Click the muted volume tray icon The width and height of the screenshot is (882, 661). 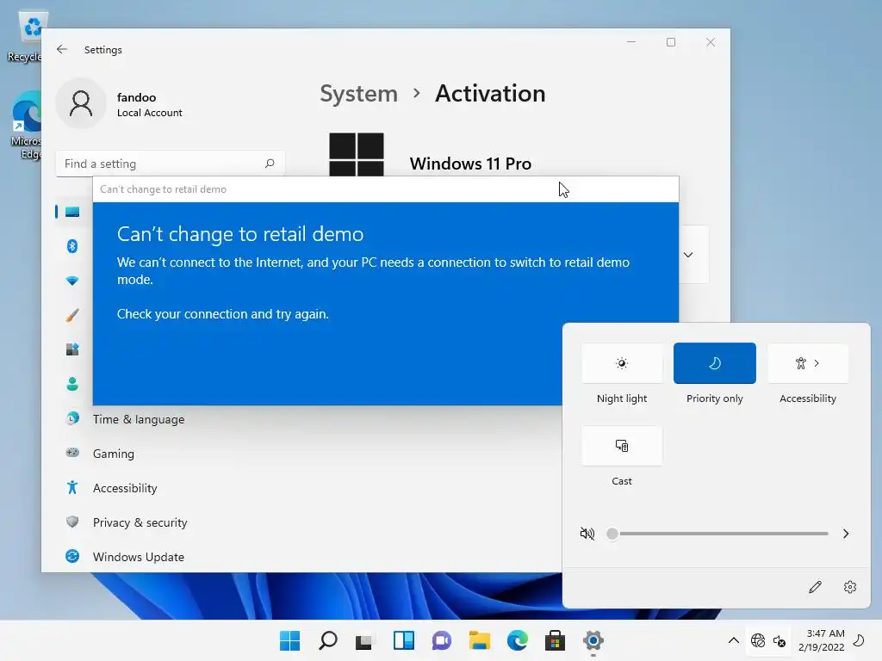780,640
